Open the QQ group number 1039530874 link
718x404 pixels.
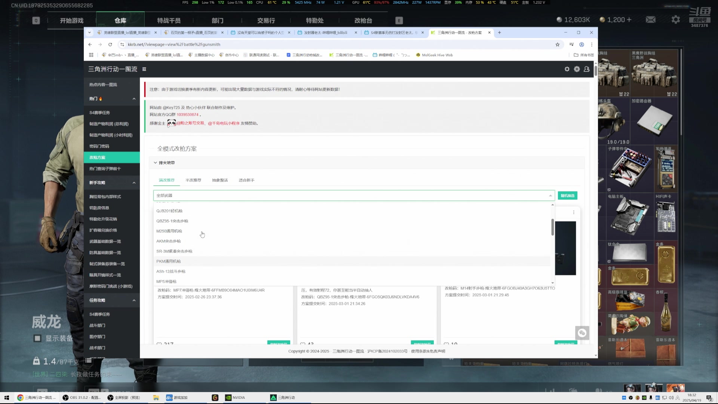[x=187, y=115]
